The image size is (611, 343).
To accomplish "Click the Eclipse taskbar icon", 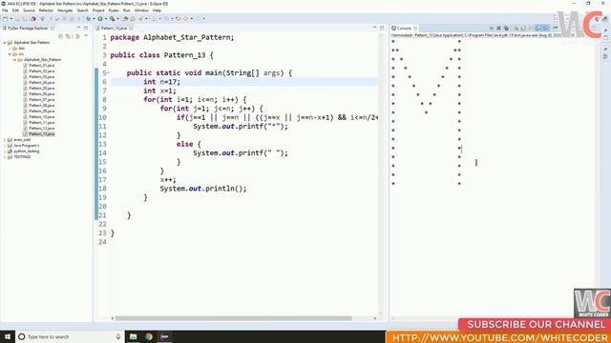I will (164, 336).
